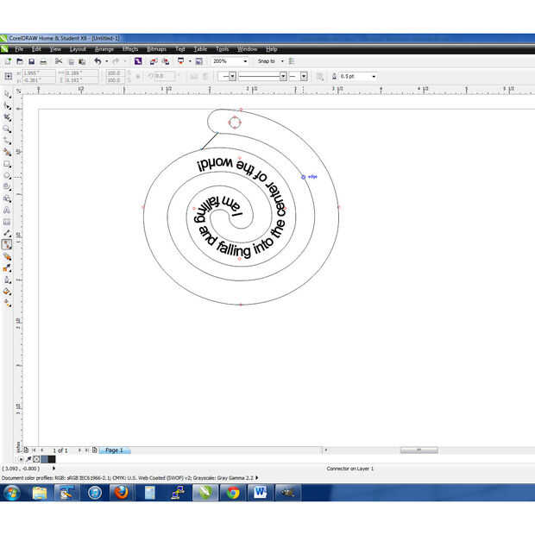Click the Open file icon

click(20, 61)
